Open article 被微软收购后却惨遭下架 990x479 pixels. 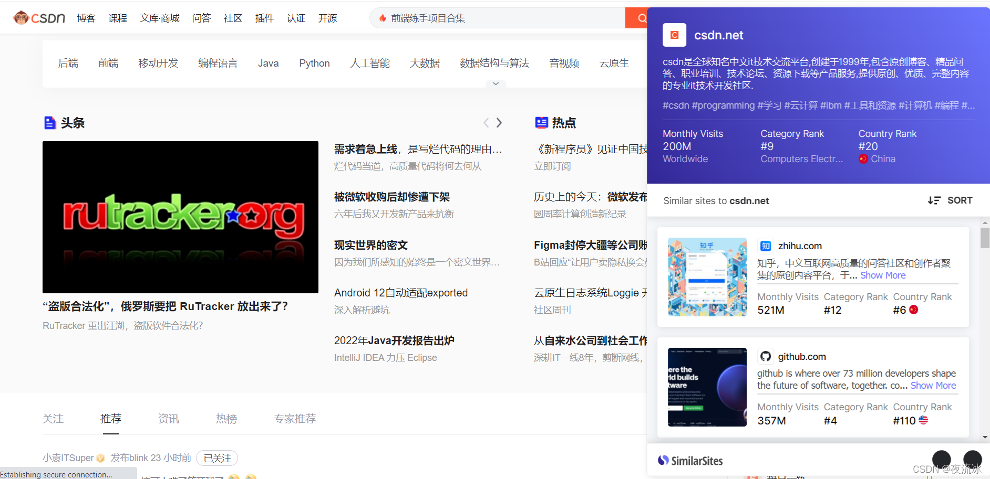point(392,197)
